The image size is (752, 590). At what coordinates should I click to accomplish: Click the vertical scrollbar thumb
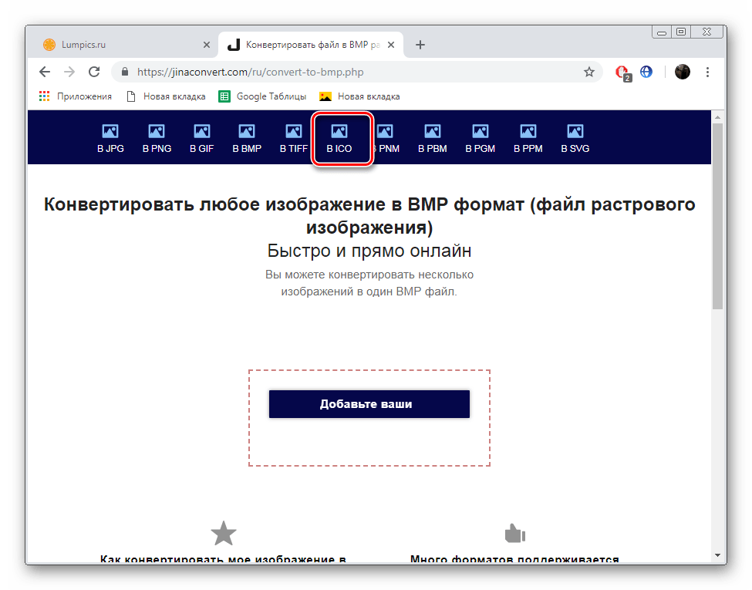click(x=717, y=216)
